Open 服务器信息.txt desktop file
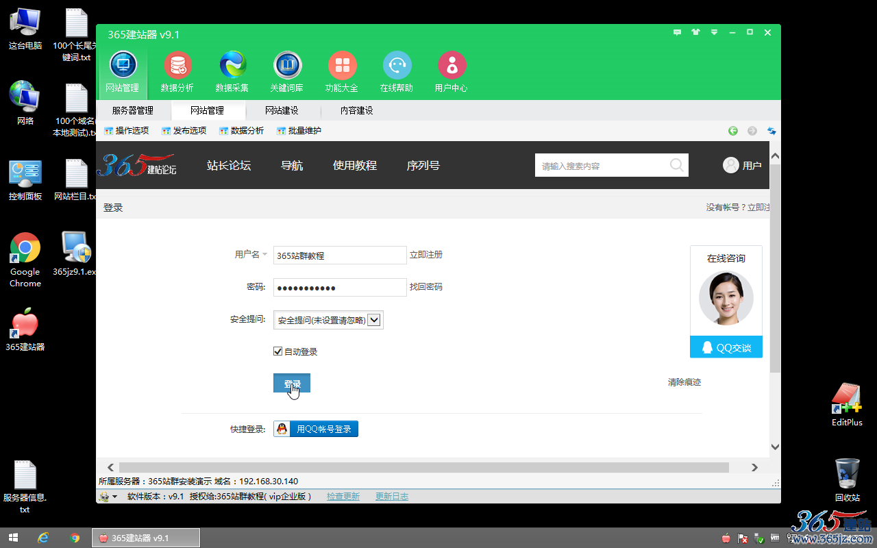Image resolution: width=877 pixels, height=548 pixels. (25, 487)
